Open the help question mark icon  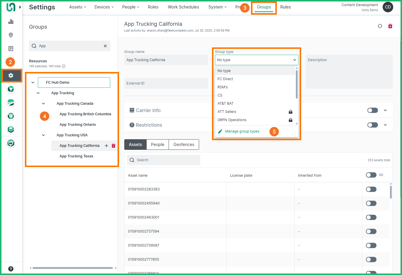pyautogui.click(x=11, y=269)
